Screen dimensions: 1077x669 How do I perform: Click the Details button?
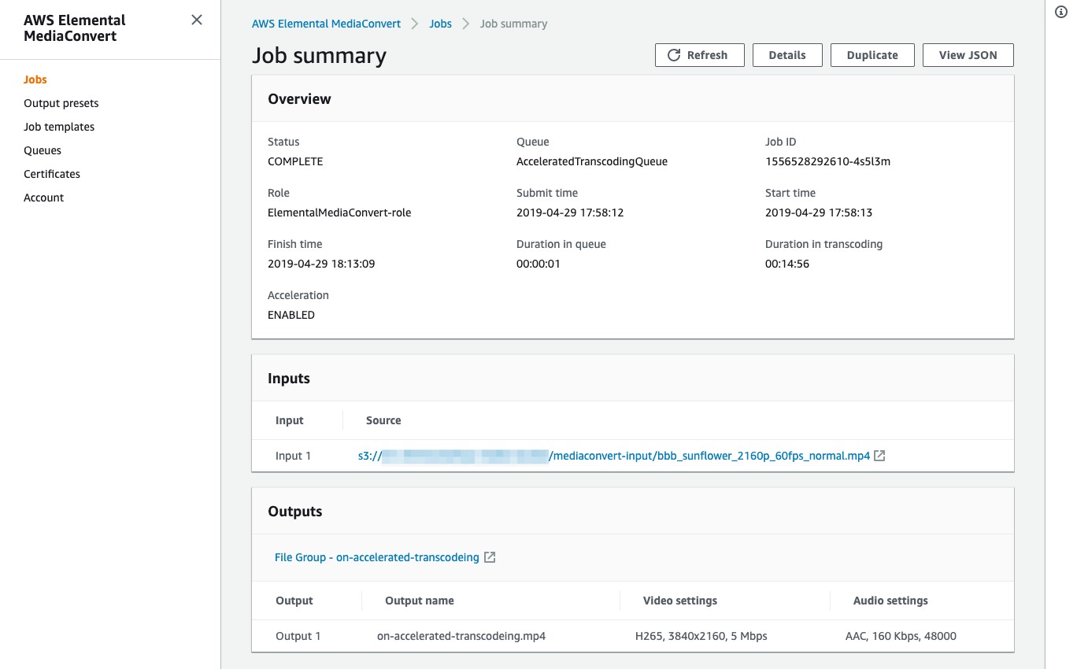click(787, 55)
